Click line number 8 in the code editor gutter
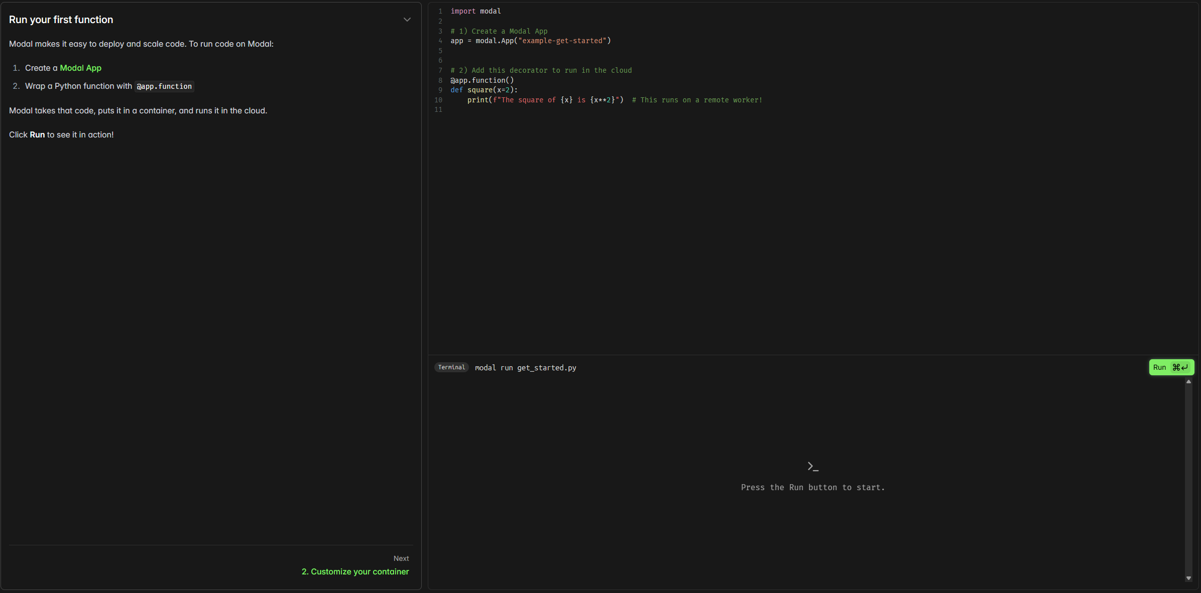This screenshot has height=593, width=1201. (x=440, y=80)
